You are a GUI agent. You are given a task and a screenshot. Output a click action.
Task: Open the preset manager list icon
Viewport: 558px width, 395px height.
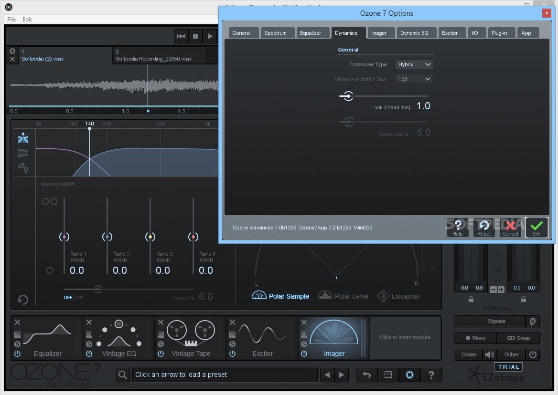pyautogui.click(x=388, y=375)
